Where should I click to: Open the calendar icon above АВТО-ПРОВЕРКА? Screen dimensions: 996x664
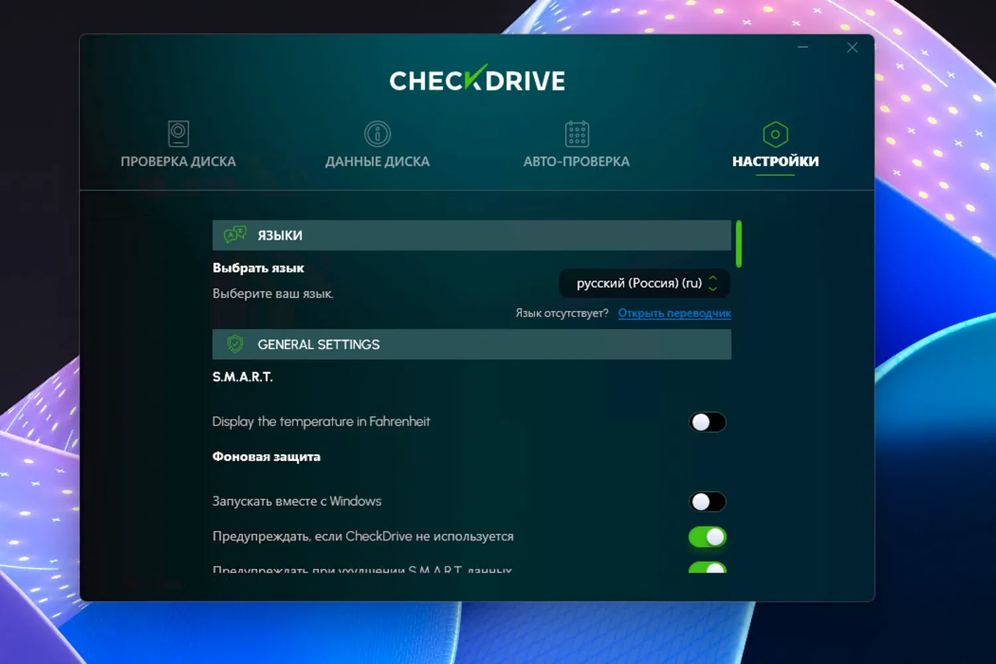pos(576,133)
